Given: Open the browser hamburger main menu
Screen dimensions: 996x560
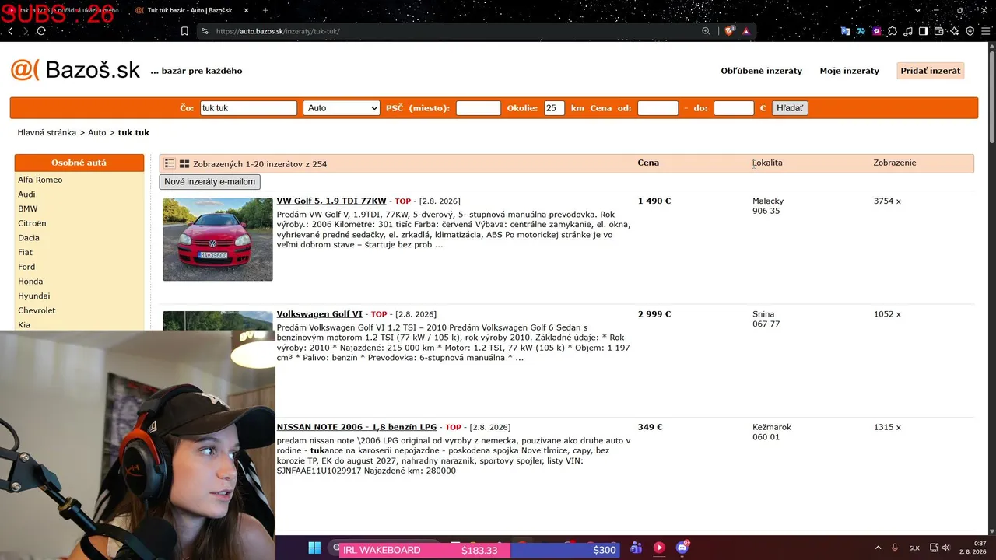Looking at the screenshot, I should pyautogui.click(x=985, y=31).
